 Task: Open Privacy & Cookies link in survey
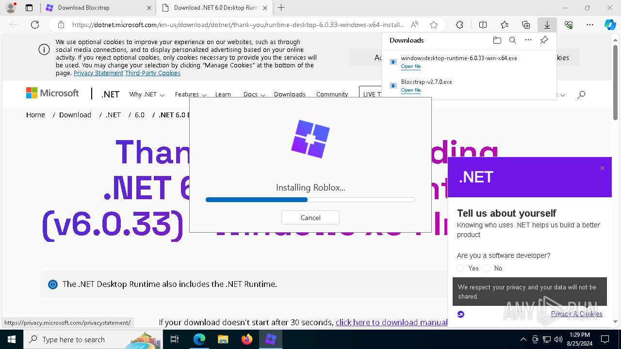[577, 314]
